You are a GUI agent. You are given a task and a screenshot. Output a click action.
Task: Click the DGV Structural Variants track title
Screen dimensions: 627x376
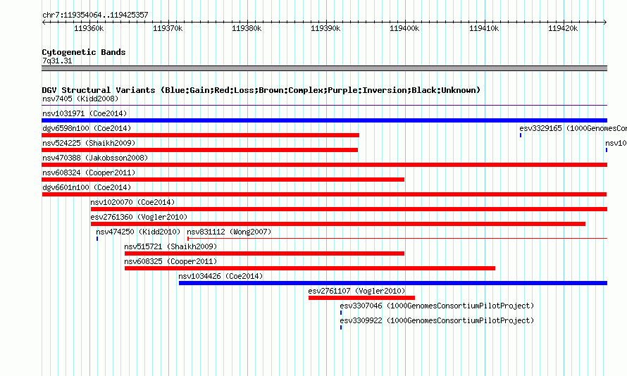[x=261, y=90]
